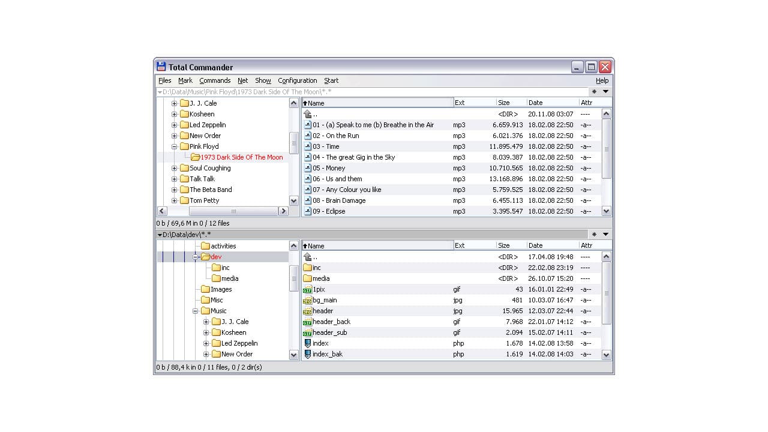Click the top tree horizontal scrollbar right arrow
Image resolution: width=768 pixels, height=432 pixels.
pyautogui.click(x=283, y=211)
